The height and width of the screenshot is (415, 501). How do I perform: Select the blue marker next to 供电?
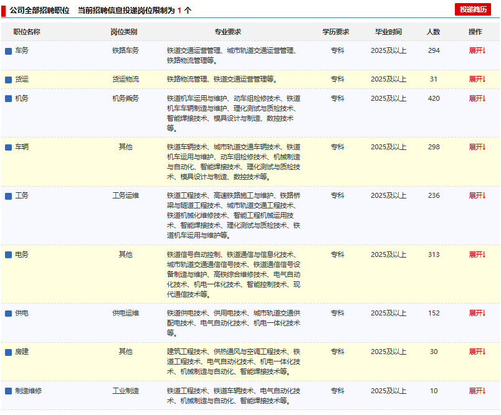[8, 314]
